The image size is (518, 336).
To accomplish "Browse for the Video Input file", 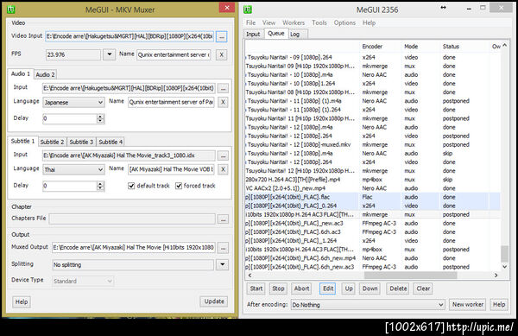I will (x=222, y=36).
